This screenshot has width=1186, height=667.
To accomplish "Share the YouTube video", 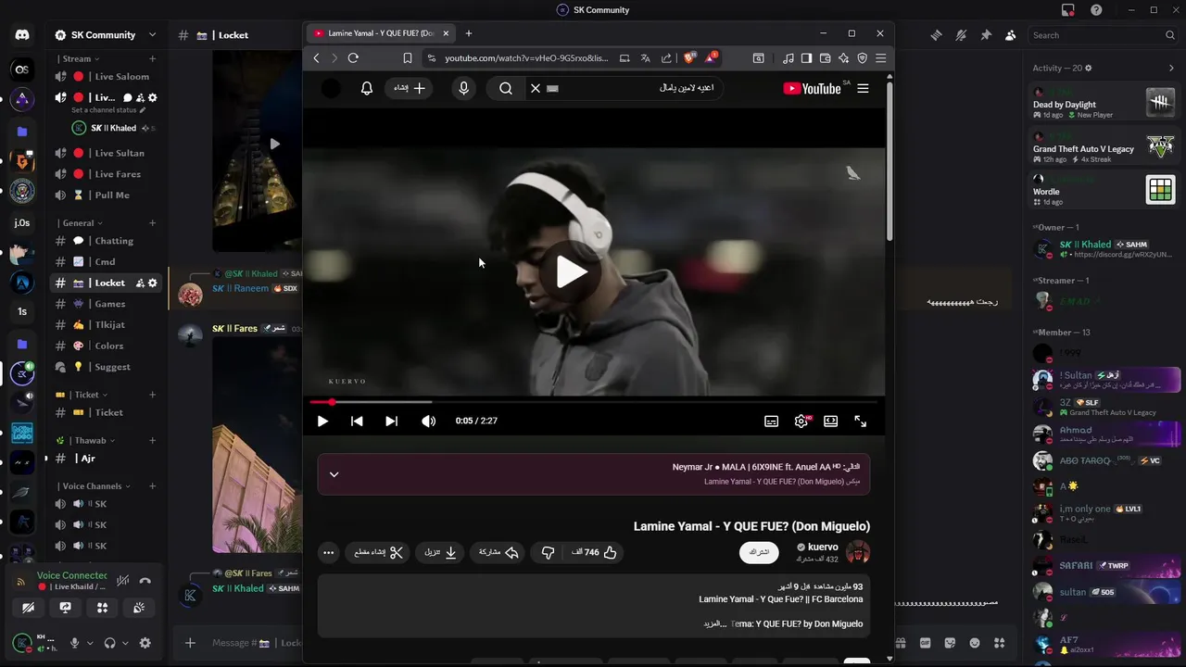I will point(498,552).
